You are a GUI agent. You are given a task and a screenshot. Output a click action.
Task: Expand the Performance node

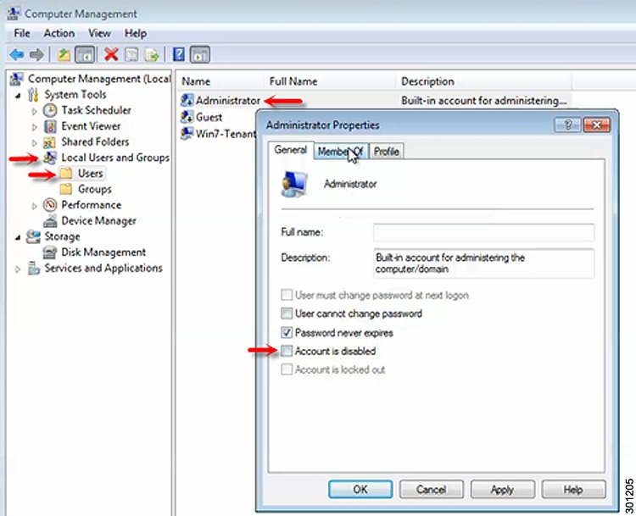[x=35, y=206]
